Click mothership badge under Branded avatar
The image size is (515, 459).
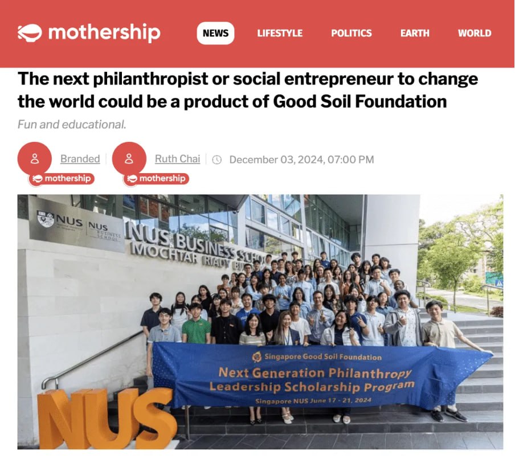[62, 179]
